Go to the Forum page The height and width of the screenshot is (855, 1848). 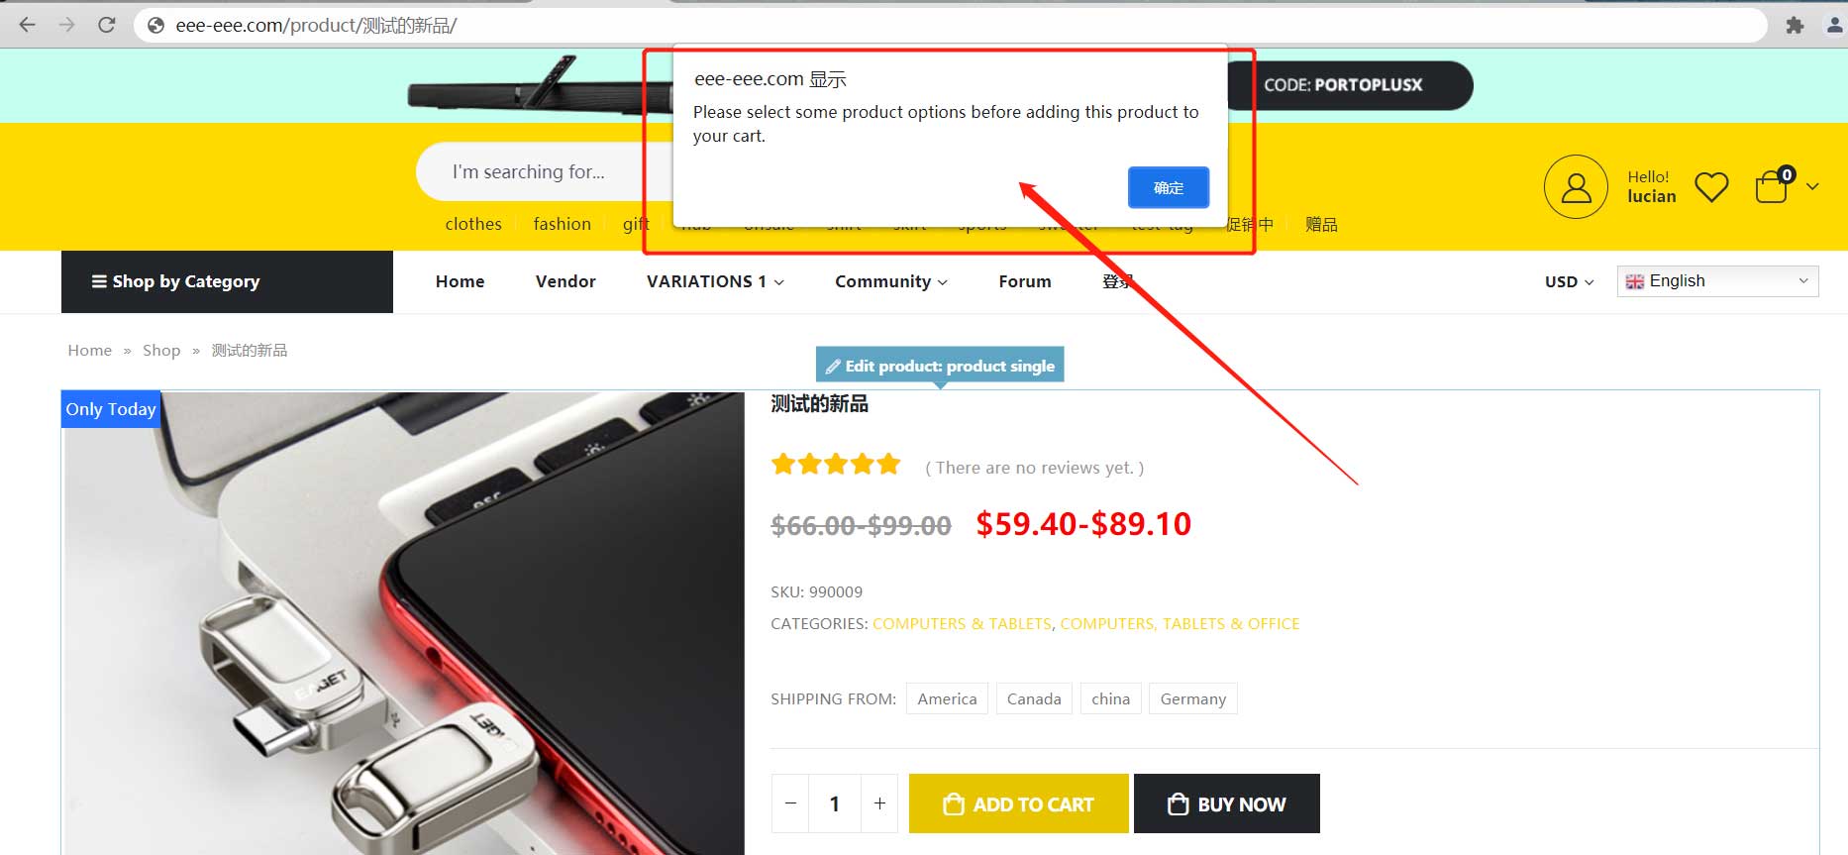click(x=1025, y=281)
